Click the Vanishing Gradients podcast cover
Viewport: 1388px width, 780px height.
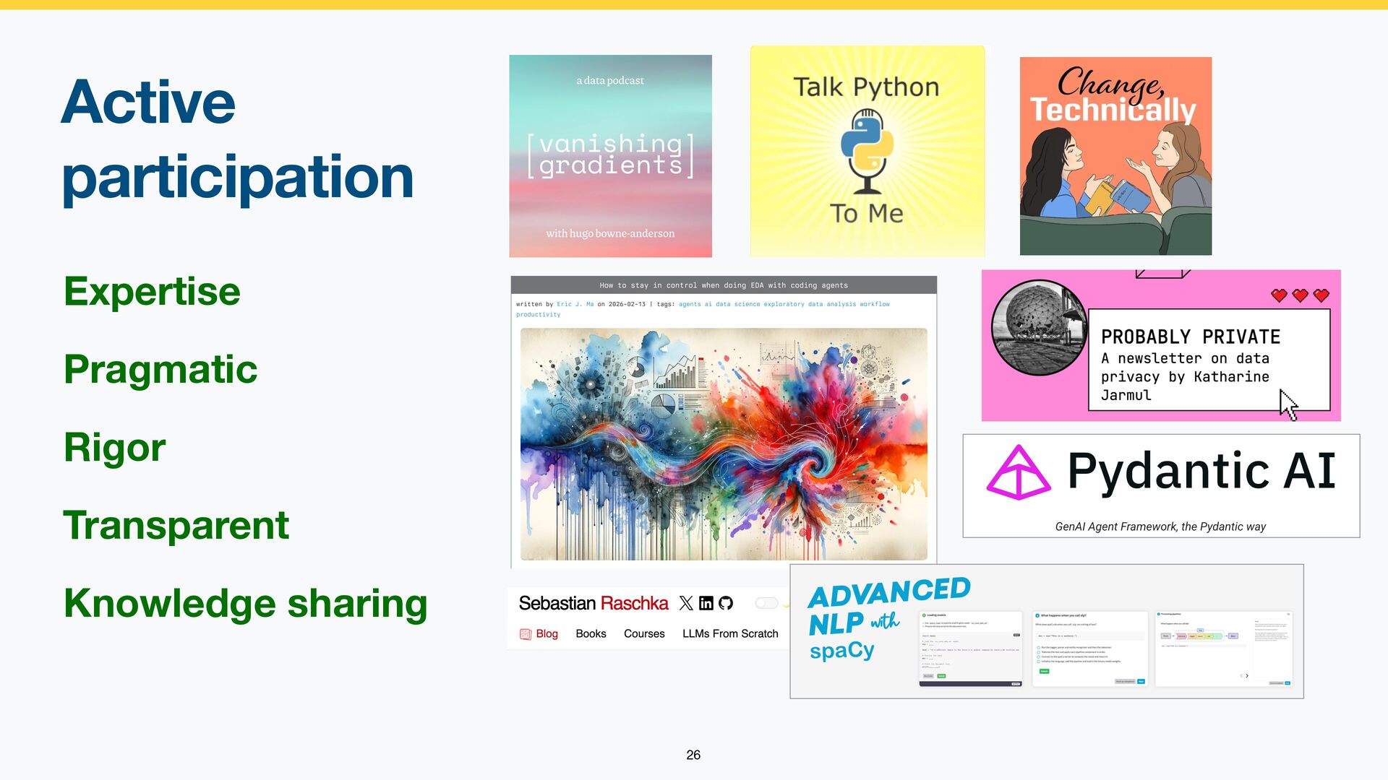(610, 156)
